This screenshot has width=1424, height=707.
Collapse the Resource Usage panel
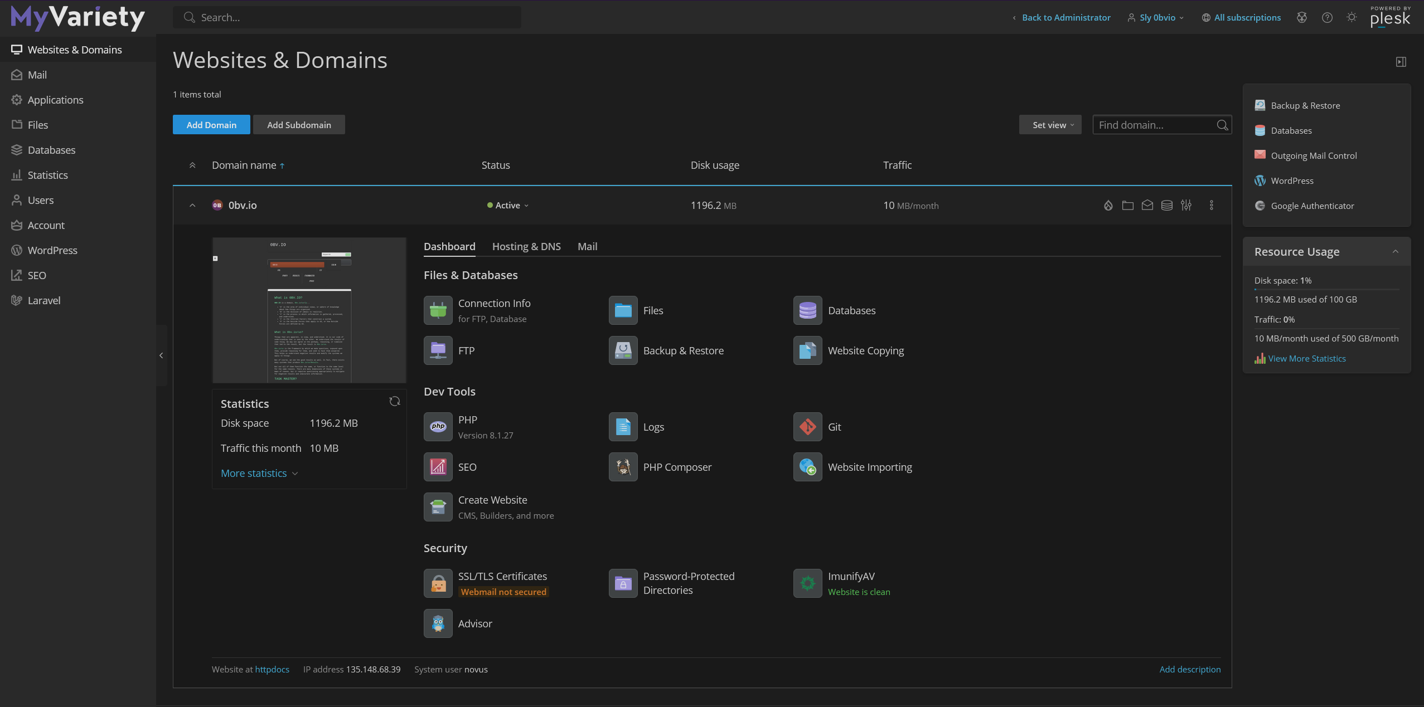click(x=1395, y=252)
